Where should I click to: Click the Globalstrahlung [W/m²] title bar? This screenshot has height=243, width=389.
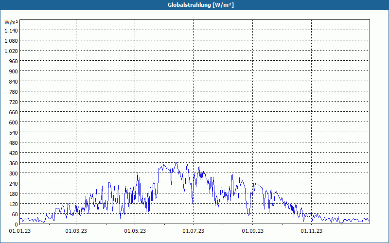point(194,5)
